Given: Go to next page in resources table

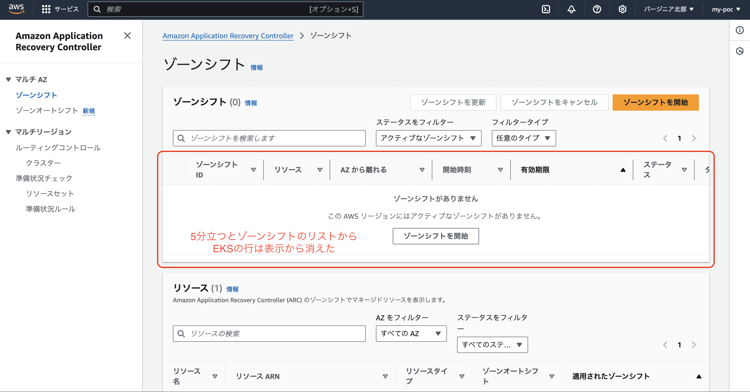Looking at the screenshot, I should click(x=694, y=345).
